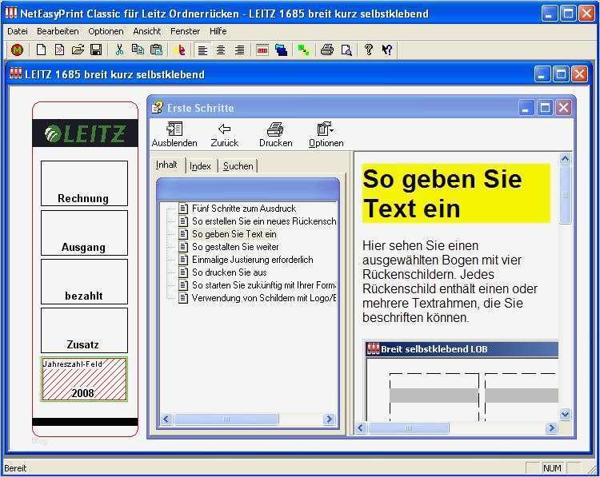Create a new blank document
The width and height of the screenshot is (600, 477).
point(41,50)
